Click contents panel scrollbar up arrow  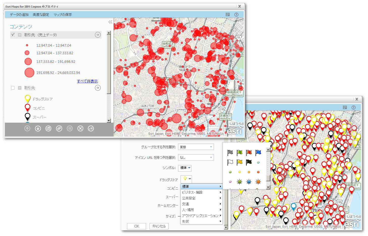click(x=109, y=33)
